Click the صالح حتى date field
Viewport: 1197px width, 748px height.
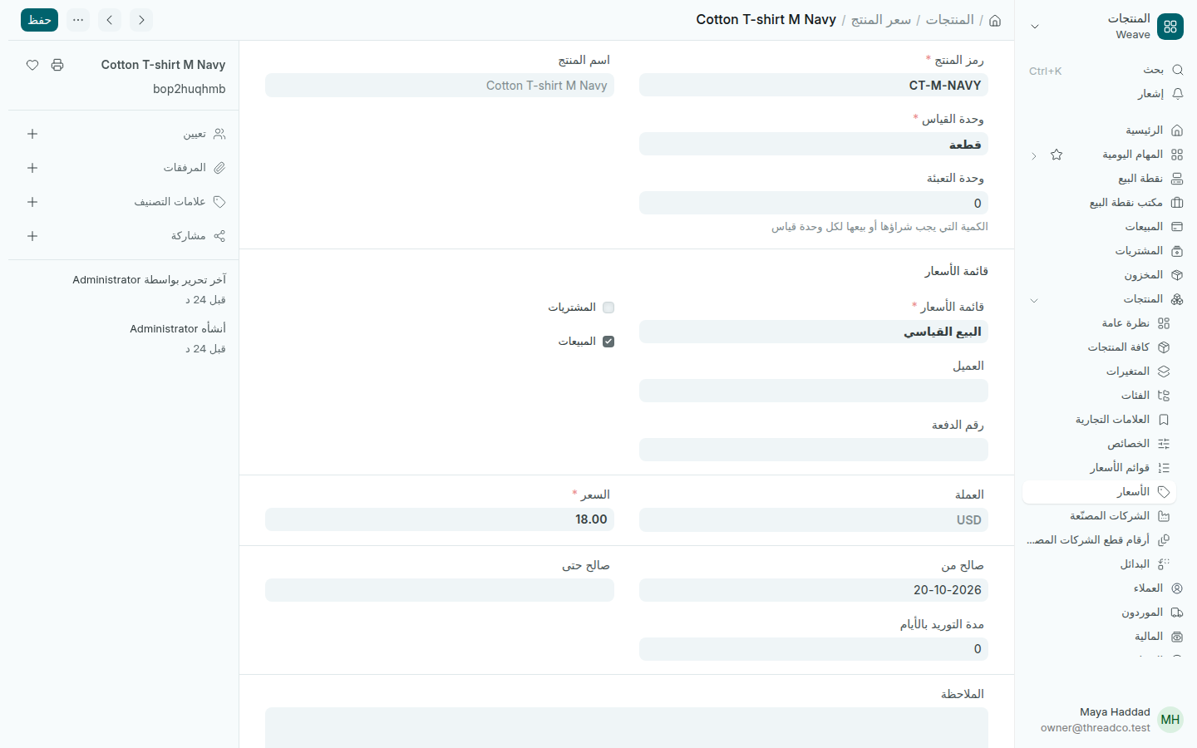[x=440, y=590]
